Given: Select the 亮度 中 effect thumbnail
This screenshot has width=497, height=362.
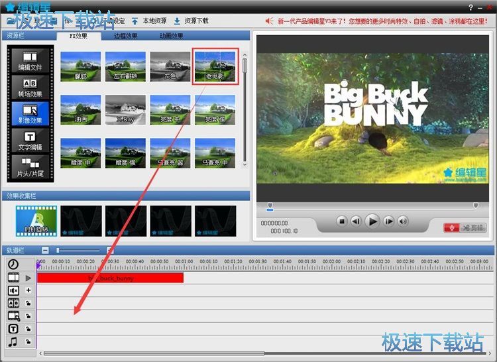Looking at the screenshot, I should pos(170,109).
